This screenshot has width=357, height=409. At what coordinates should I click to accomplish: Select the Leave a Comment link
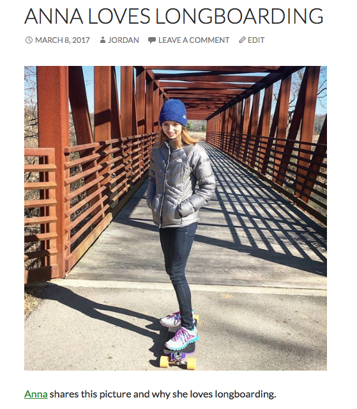194,40
